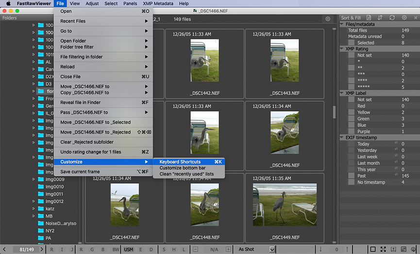This screenshot has width=420, height=254.
Task: Toggle the USM sharpening button
Action: [x=129, y=249]
